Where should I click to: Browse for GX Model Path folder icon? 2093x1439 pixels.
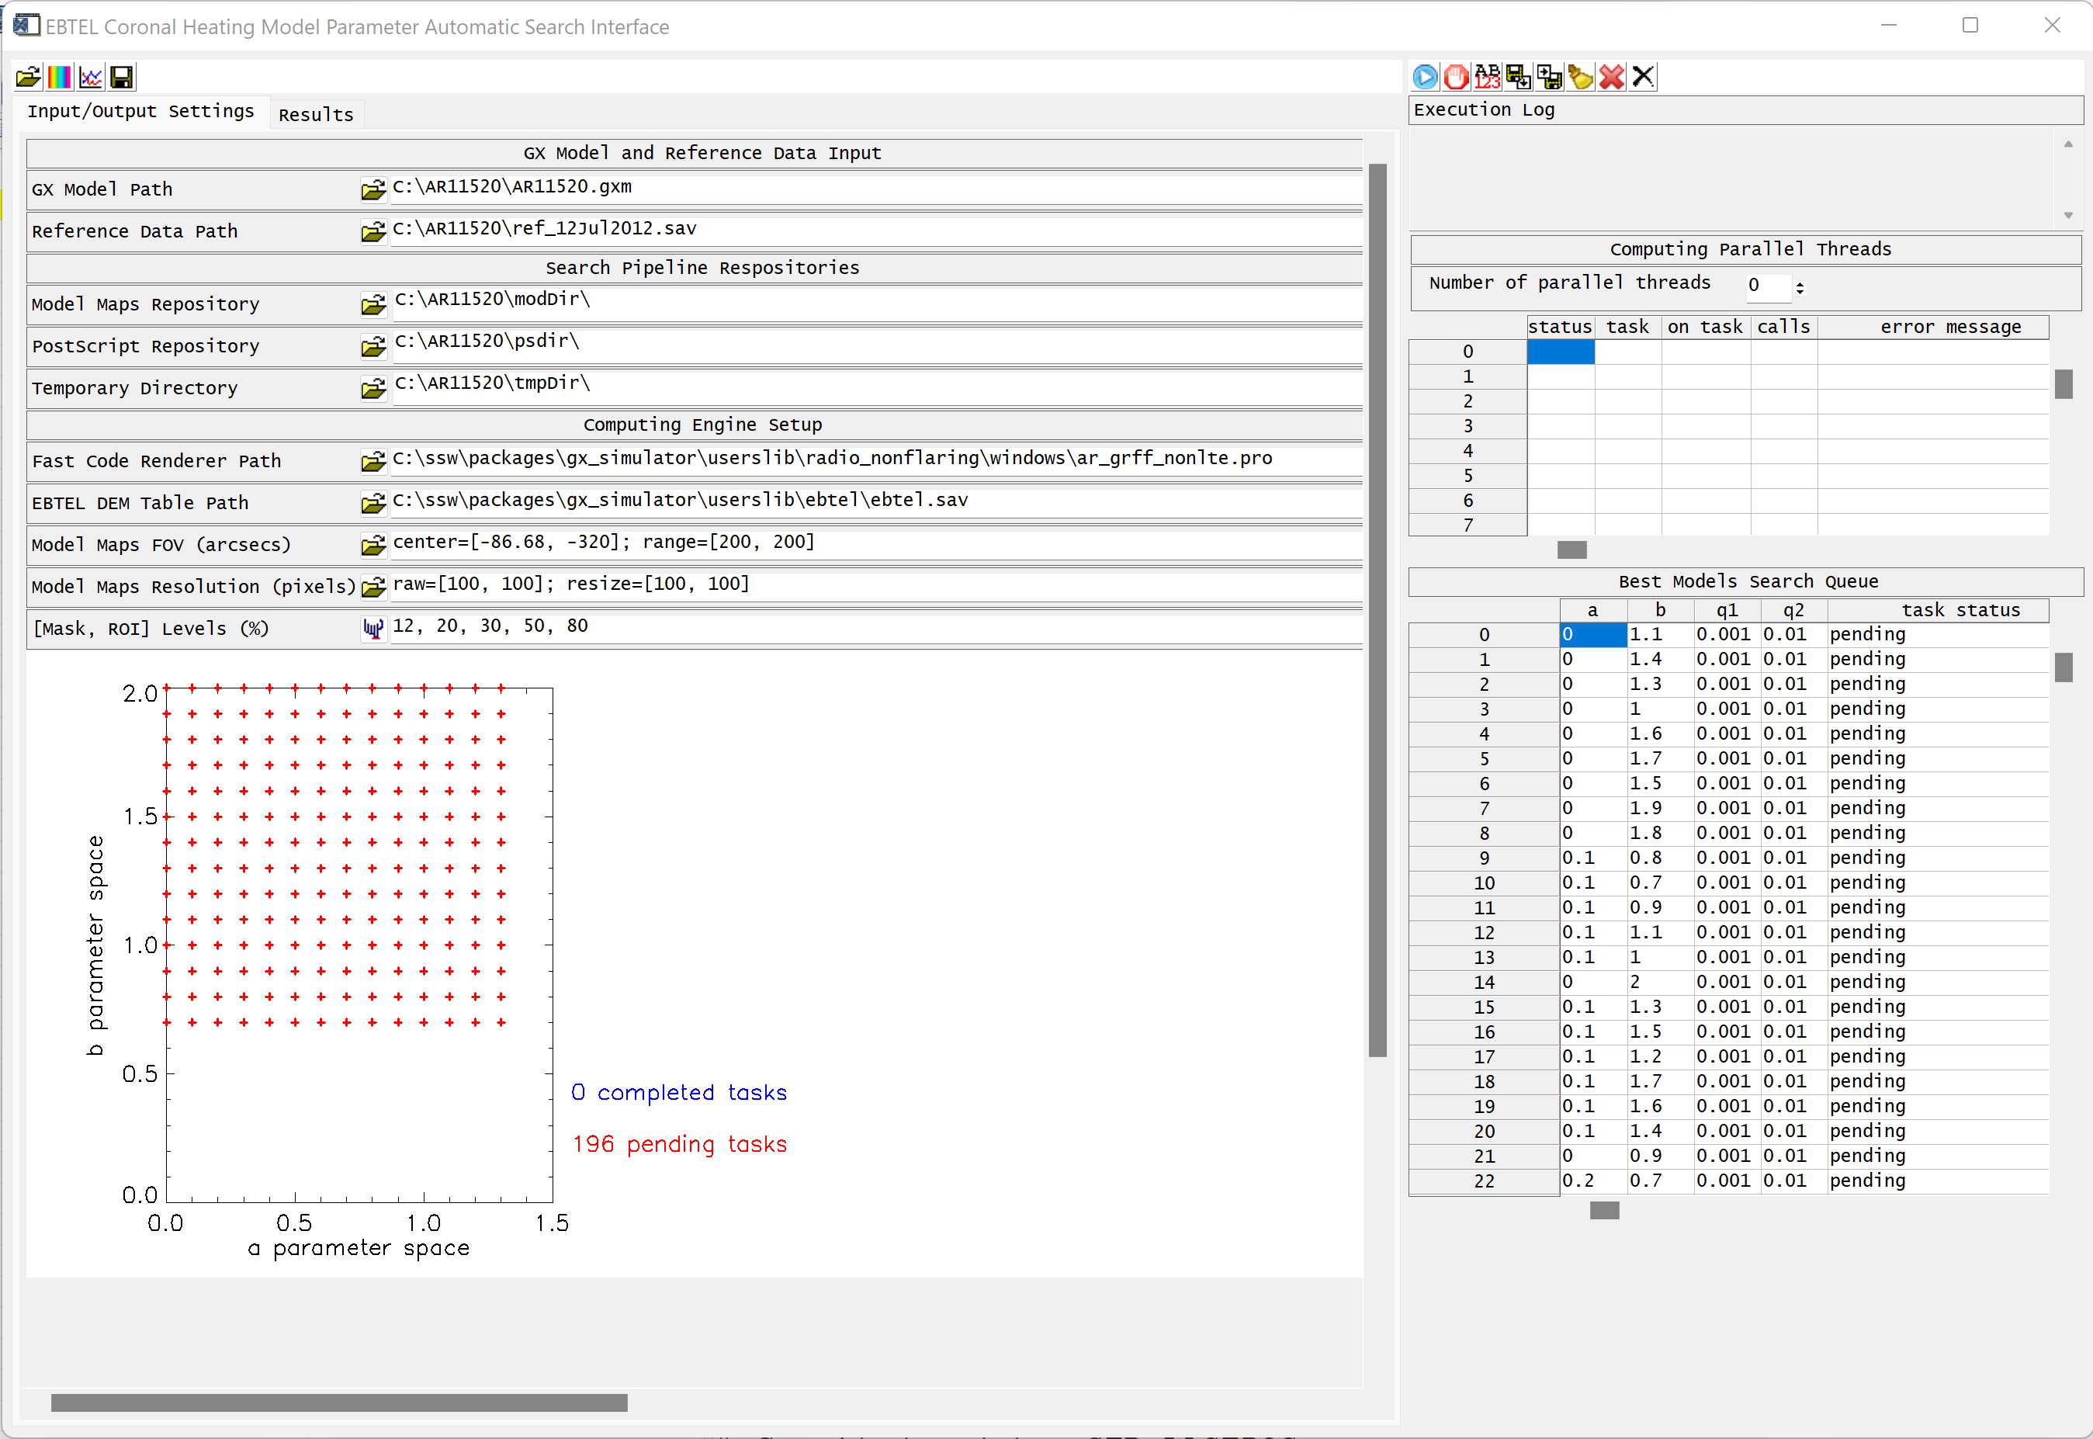tap(373, 189)
